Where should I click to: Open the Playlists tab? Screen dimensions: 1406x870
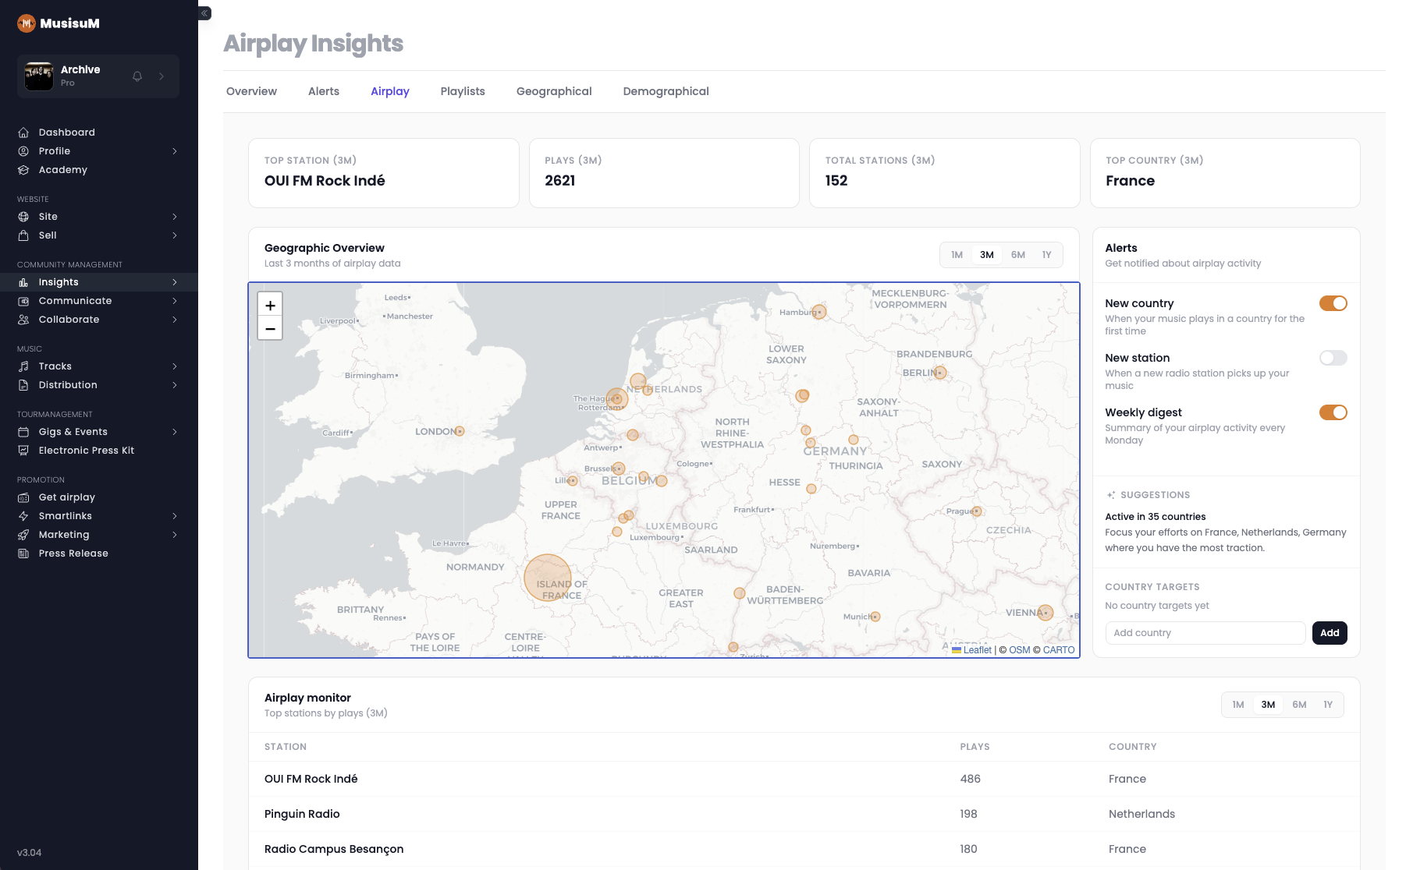pos(463,91)
